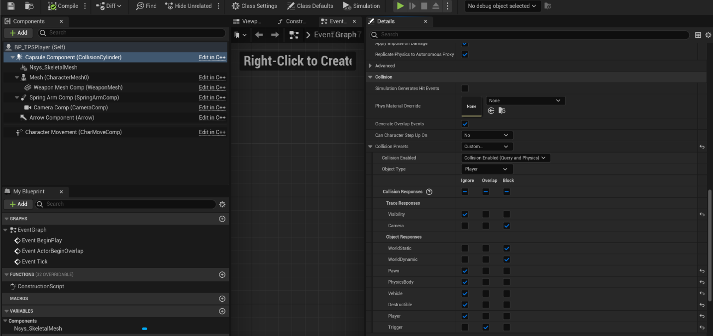Click the Phys Material Override thumbnail
This screenshot has width=713, height=336.
[x=471, y=106]
